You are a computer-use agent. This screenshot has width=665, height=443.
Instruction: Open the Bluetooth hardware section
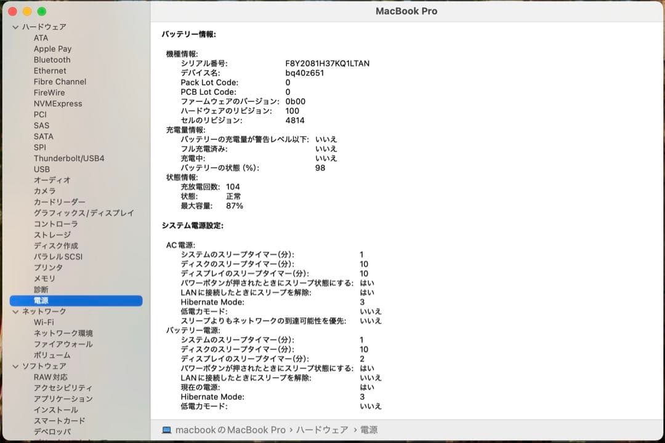pyautogui.click(x=52, y=60)
